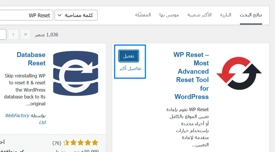This screenshot has height=152, width=275.
Task: Click the Skip reinstalling WP description text
Action: pyautogui.click(x=24, y=90)
